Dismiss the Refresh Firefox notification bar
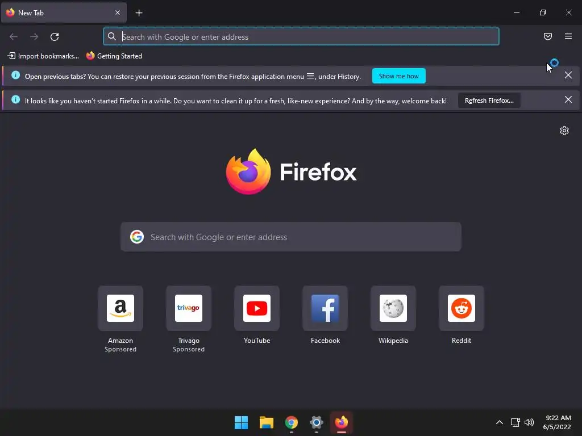The height and width of the screenshot is (436, 582). (568, 99)
